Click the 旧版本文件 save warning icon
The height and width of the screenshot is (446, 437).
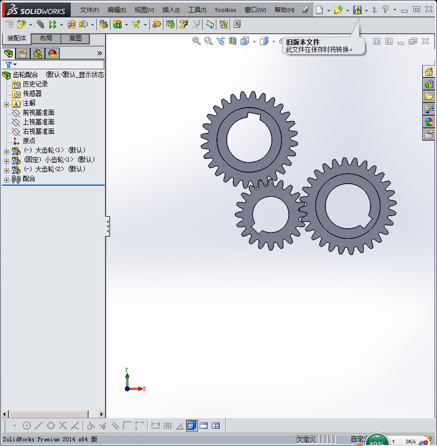(357, 10)
